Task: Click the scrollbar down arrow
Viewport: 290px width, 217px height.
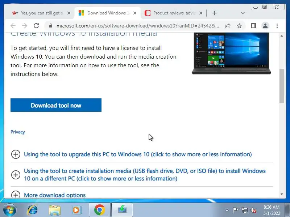Action: (282, 194)
